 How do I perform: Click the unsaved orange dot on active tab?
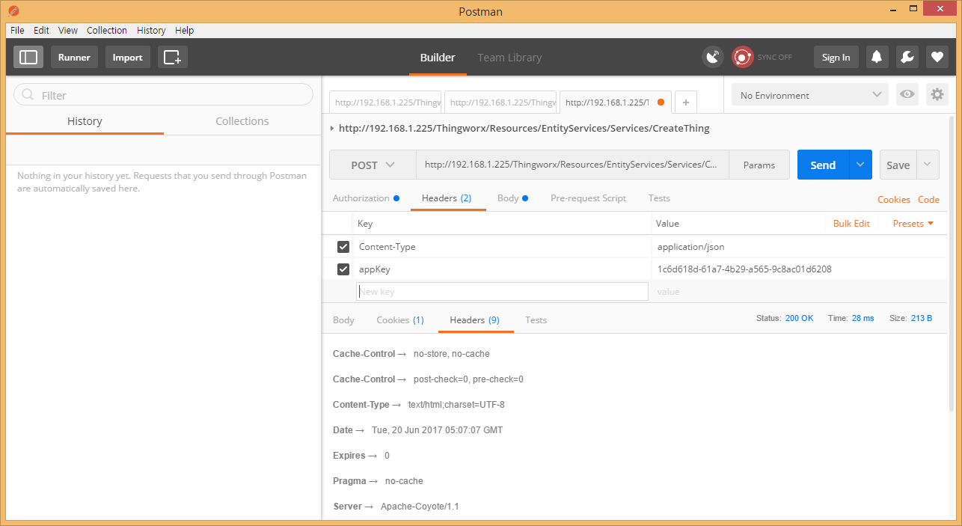661,103
